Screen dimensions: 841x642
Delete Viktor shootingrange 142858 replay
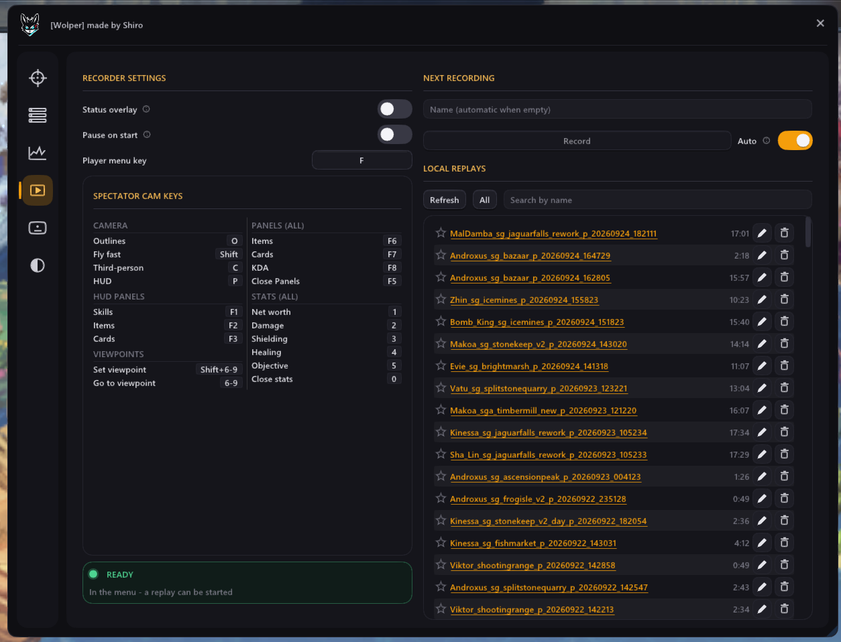pos(784,565)
